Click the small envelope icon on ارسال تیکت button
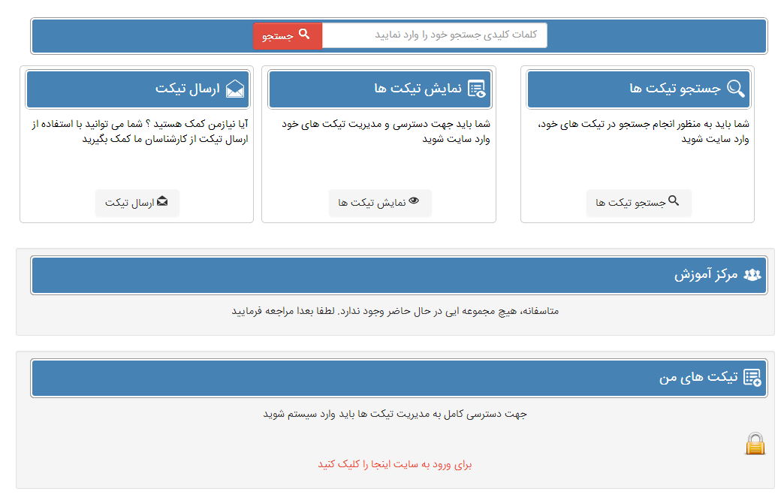 pyautogui.click(x=162, y=201)
